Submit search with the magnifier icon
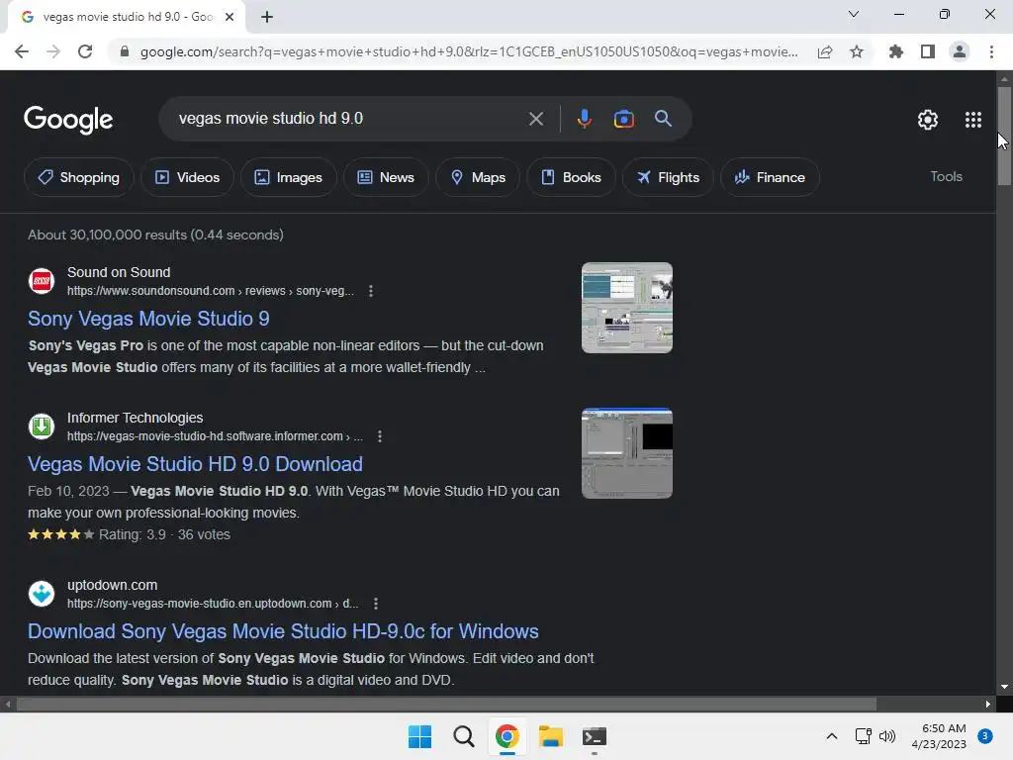 click(663, 119)
